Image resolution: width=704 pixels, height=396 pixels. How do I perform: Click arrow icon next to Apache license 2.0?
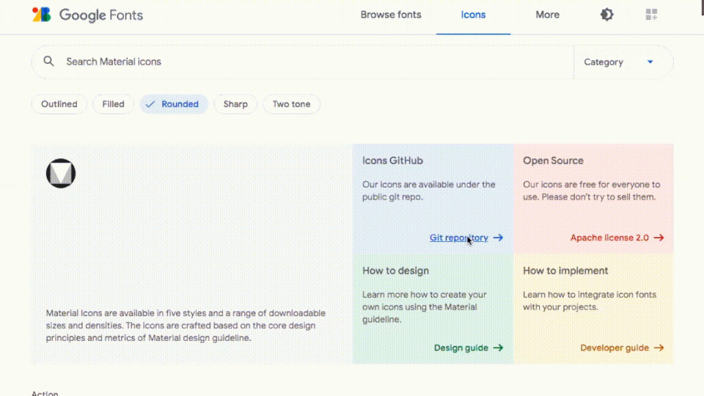click(659, 237)
